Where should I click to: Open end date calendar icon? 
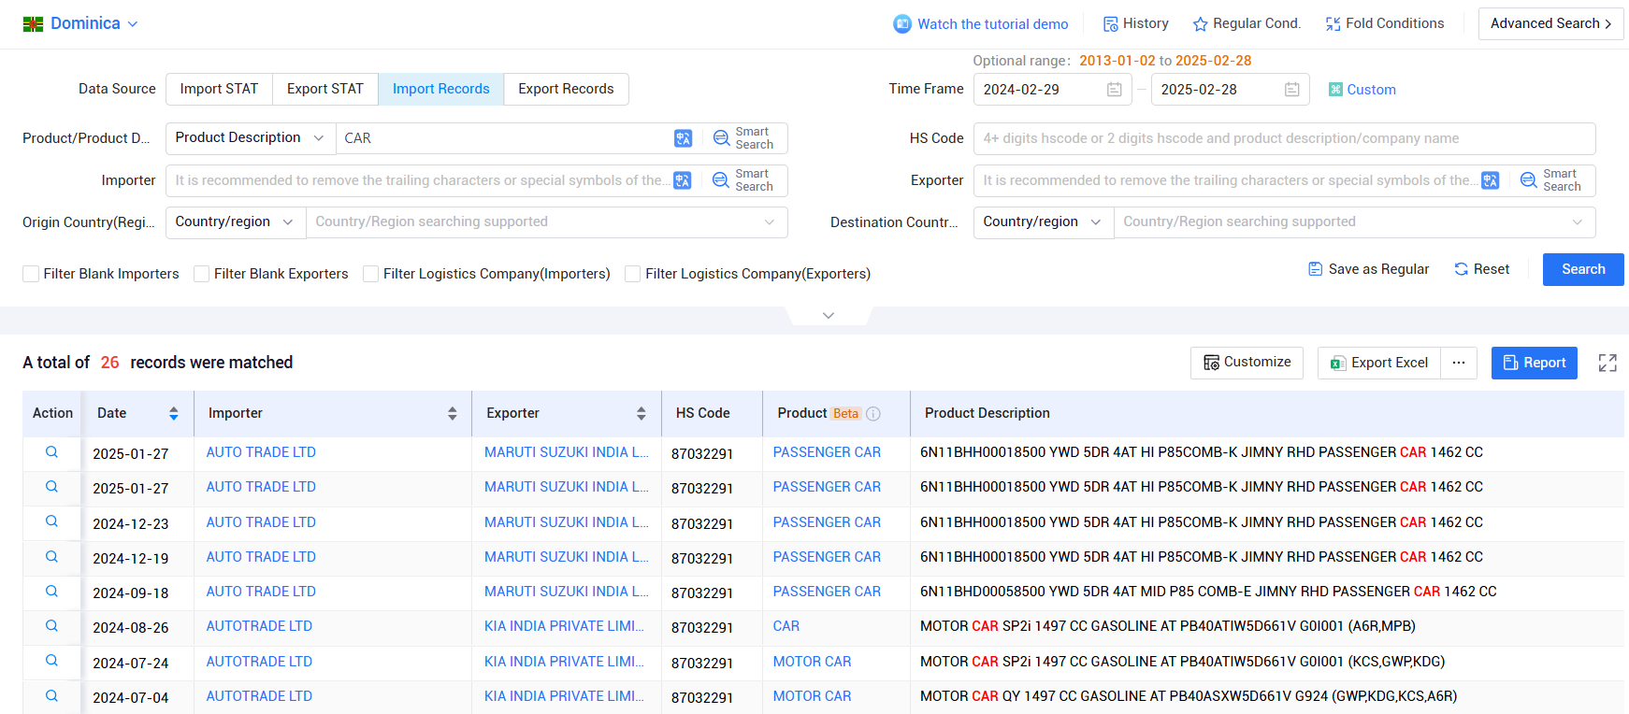pos(1292,90)
